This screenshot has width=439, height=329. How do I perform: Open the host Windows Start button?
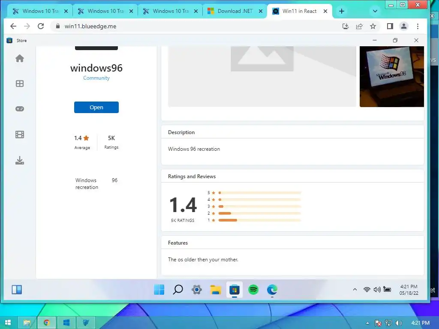click(x=8, y=323)
